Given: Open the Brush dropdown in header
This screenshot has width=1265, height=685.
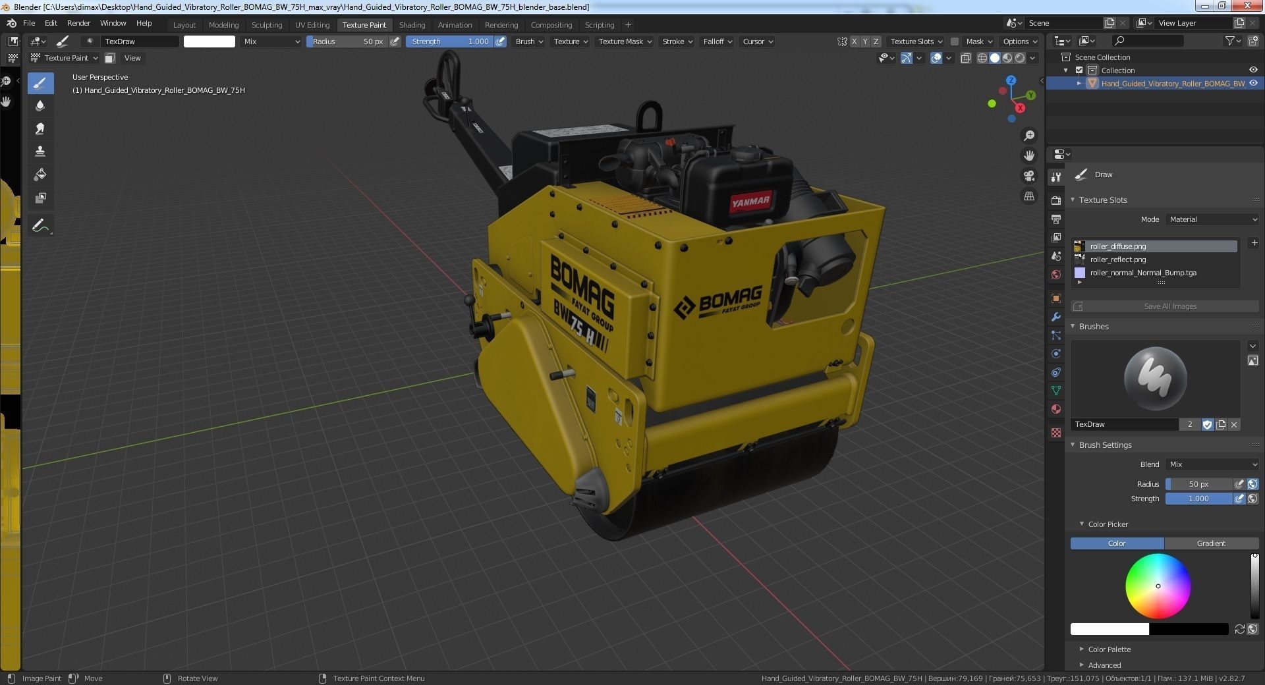Looking at the screenshot, I should 529,41.
